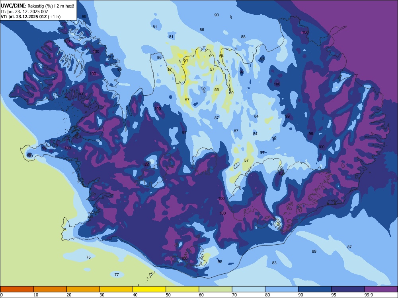Click the bright yellow 40–50 legend swatch
398x298 pixels.
(149, 289)
